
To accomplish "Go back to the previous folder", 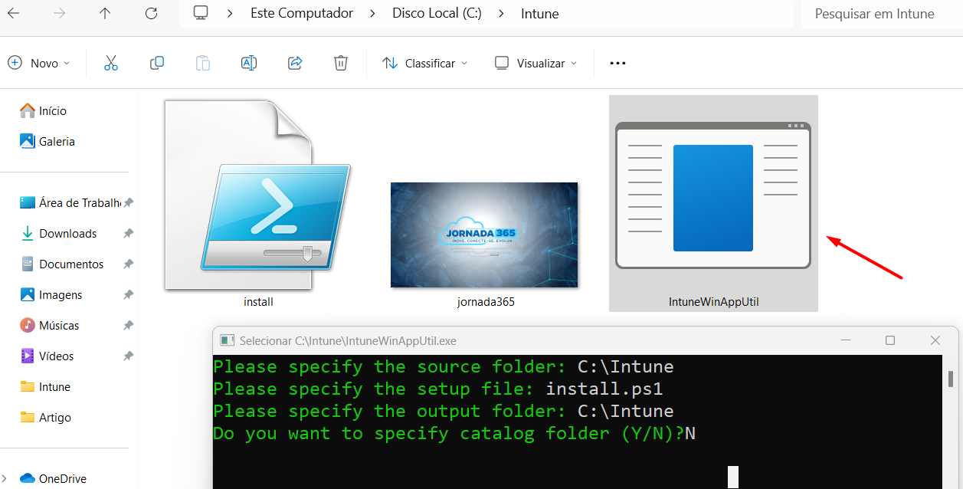I will point(15,13).
